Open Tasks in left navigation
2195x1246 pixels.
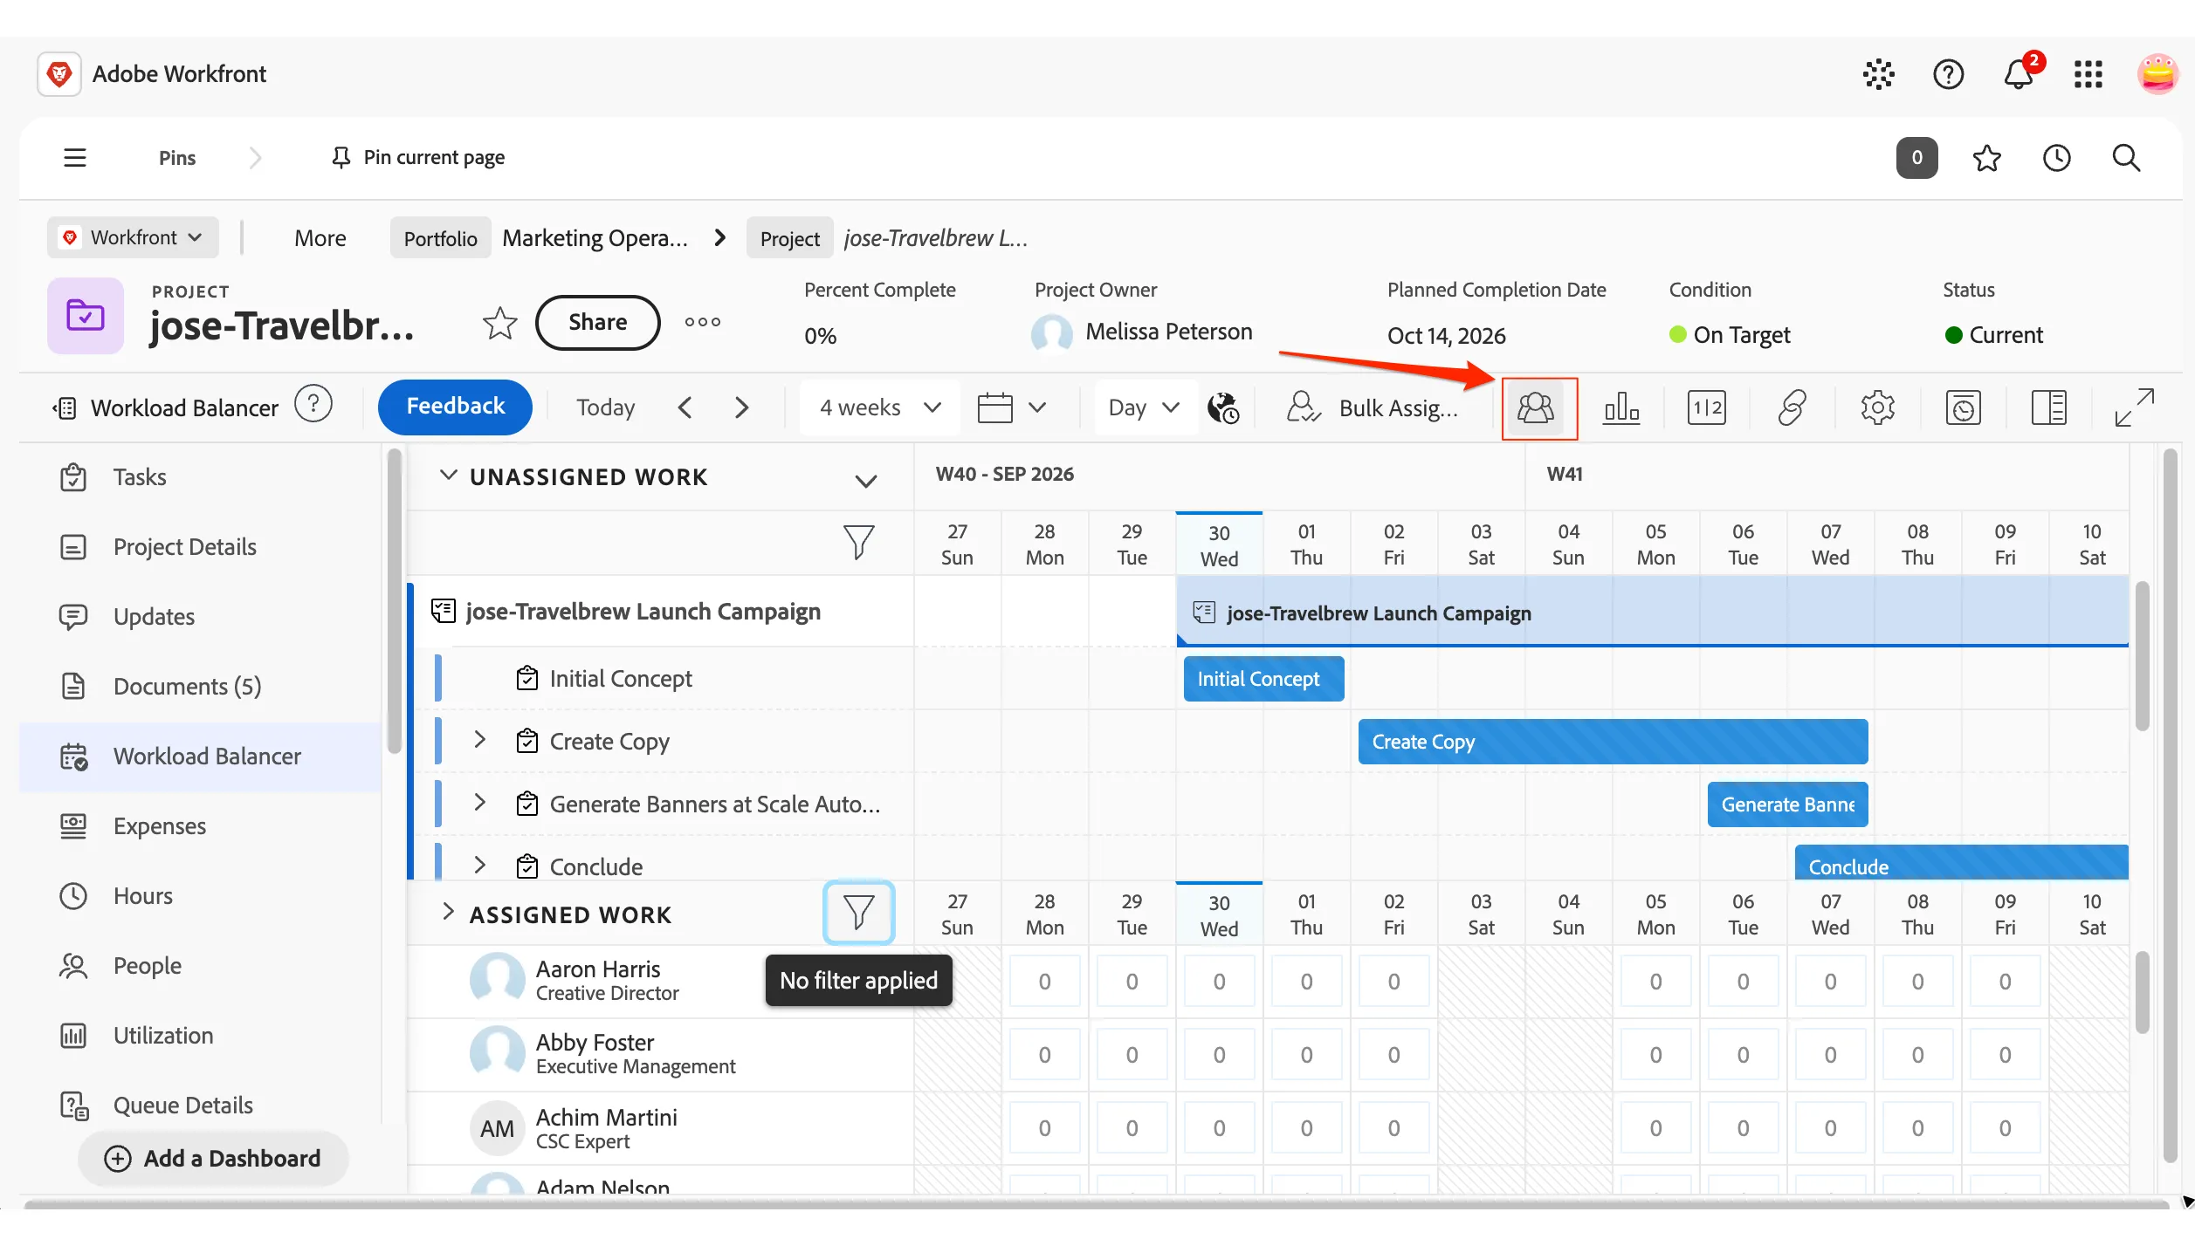[139, 477]
